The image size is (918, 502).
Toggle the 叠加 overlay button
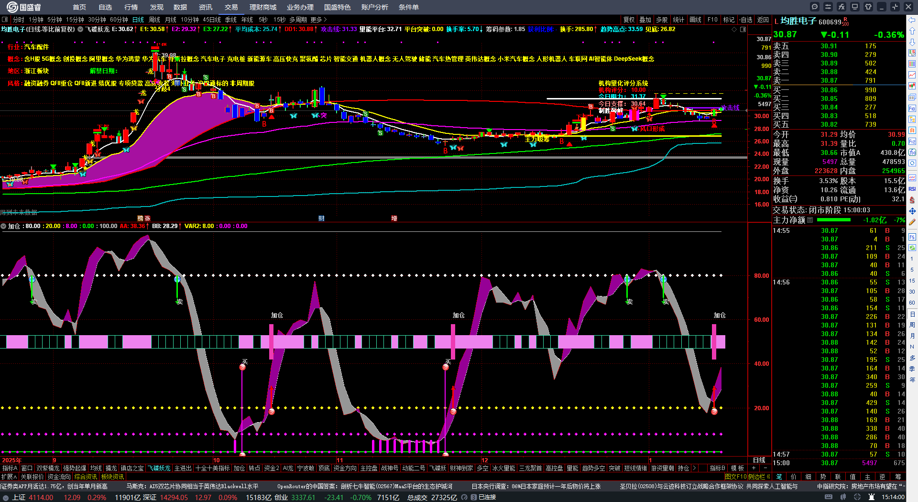[x=645, y=20]
